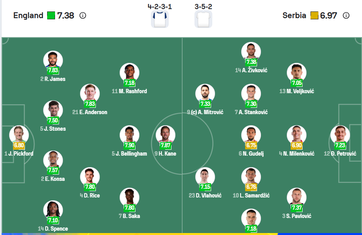The height and width of the screenshot is (235, 362).
Task: Click the England team name
Action: [28, 16]
